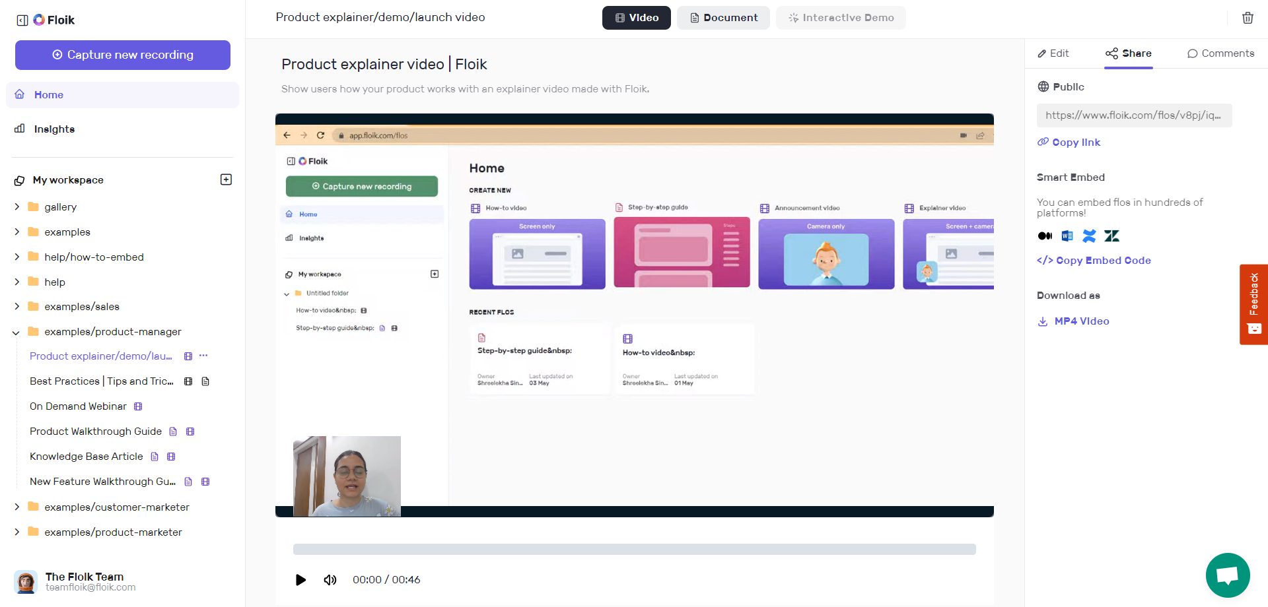This screenshot has width=1268, height=607.
Task: Open the Edit tab
Action: [x=1052, y=53]
